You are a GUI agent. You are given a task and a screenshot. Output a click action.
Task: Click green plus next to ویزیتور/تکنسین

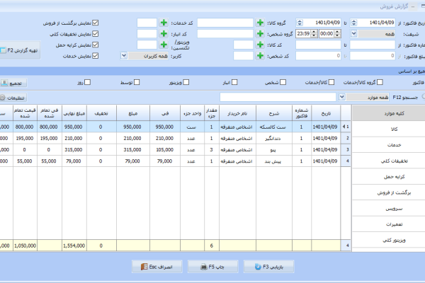(x=164, y=45)
